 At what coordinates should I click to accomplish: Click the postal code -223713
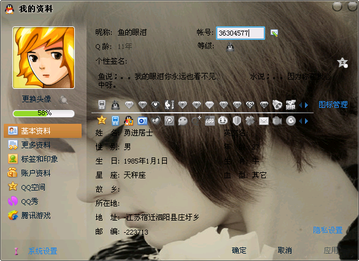point(136,232)
